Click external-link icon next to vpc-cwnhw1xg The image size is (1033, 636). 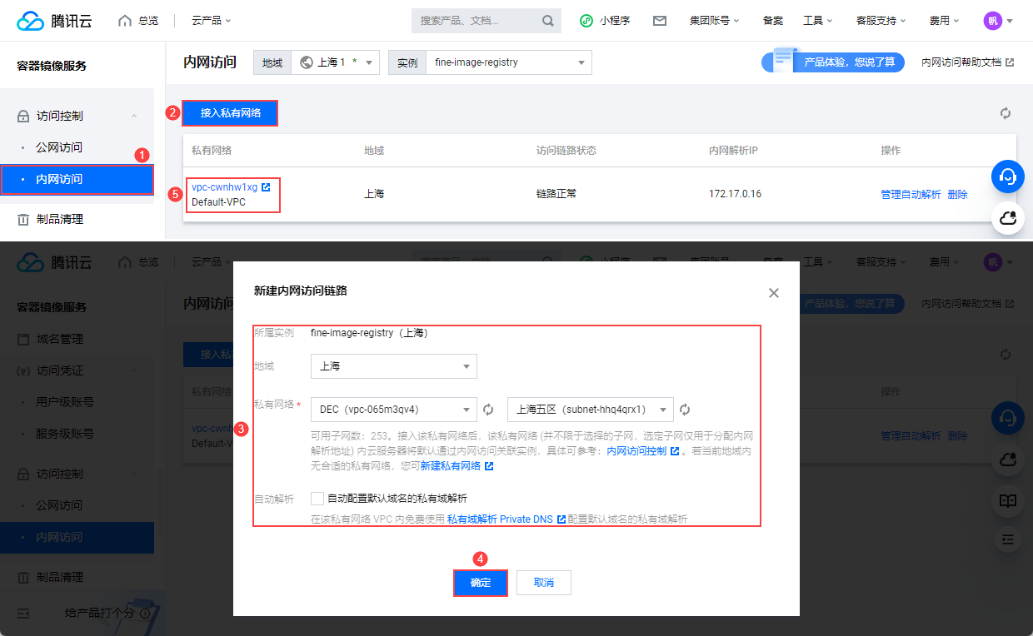tap(266, 187)
